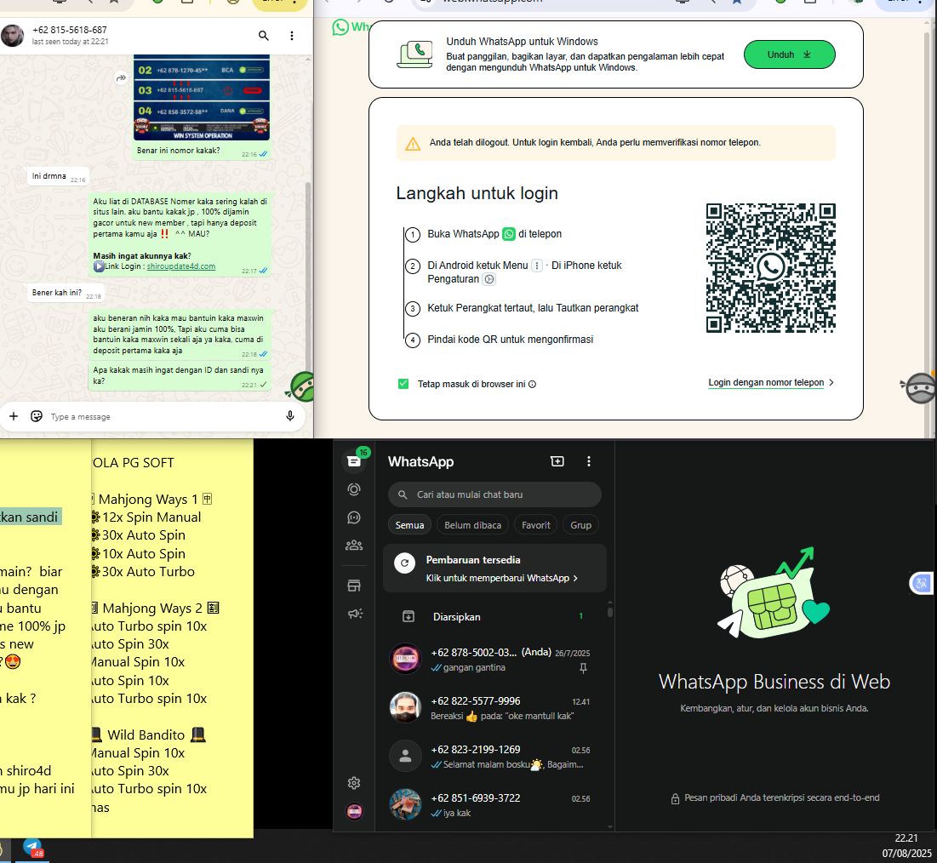Click the translate floating icon at right edge
This screenshot has width=937, height=863.
921,583
